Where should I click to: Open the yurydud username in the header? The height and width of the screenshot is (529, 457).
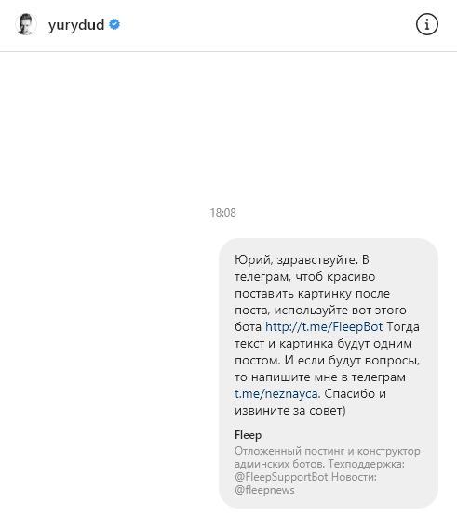tap(76, 24)
